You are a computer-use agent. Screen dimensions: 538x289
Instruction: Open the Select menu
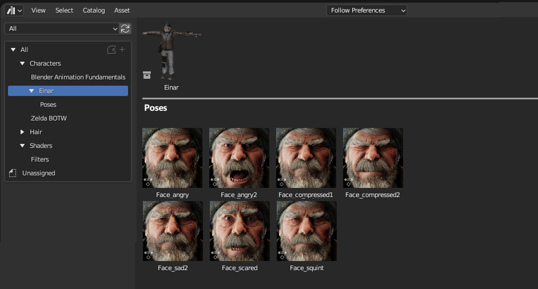[x=64, y=10]
